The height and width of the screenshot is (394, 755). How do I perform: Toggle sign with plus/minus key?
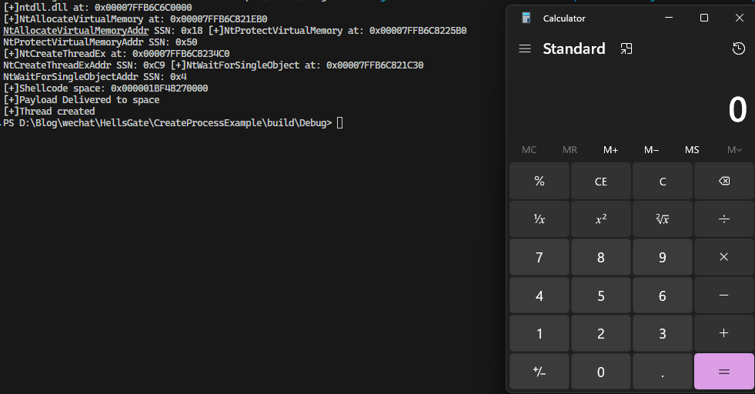pyautogui.click(x=540, y=372)
